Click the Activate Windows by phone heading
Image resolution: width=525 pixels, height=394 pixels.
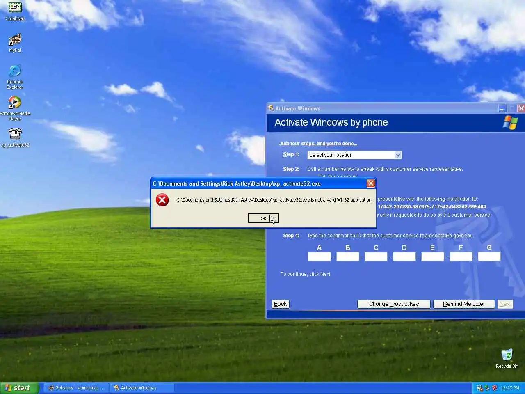[x=331, y=122]
